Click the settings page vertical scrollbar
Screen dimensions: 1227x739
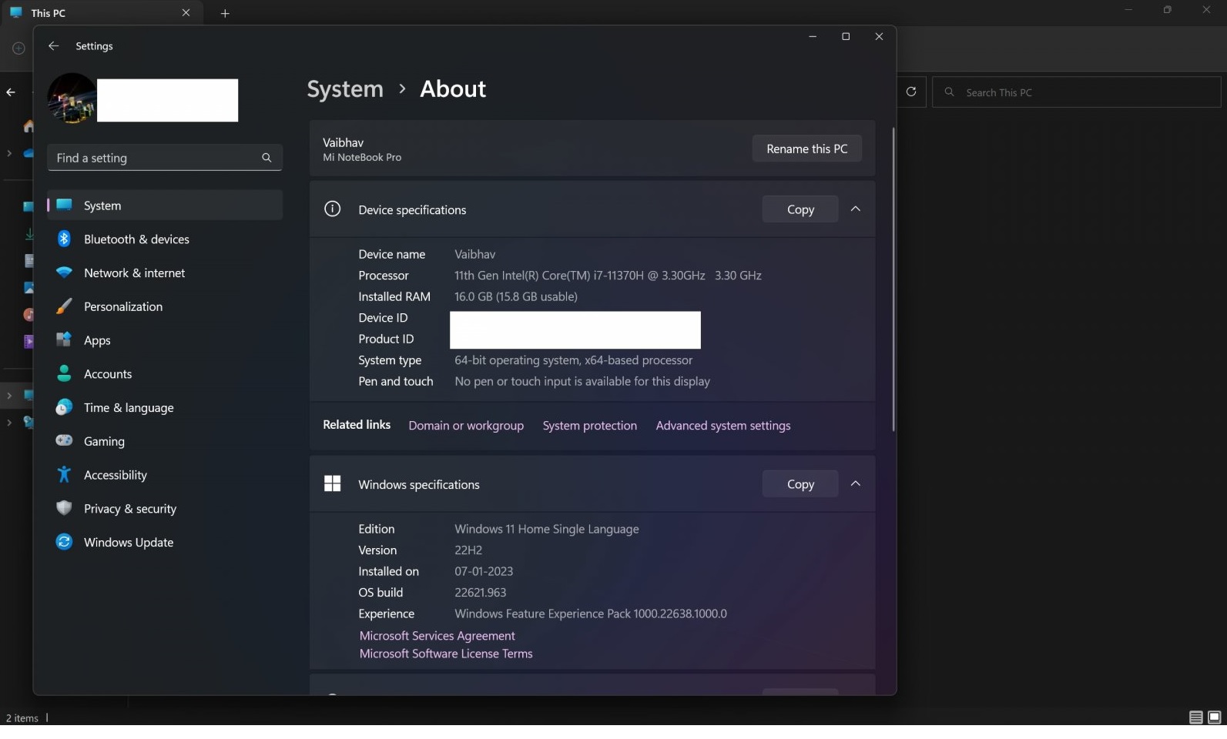coord(893,279)
